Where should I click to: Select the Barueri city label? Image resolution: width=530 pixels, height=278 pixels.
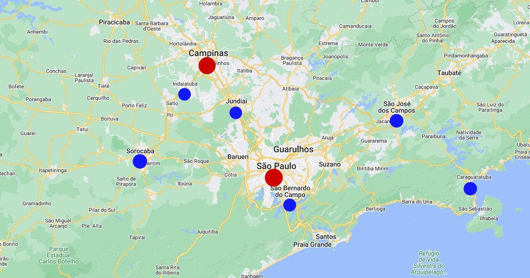(x=238, y=157)
